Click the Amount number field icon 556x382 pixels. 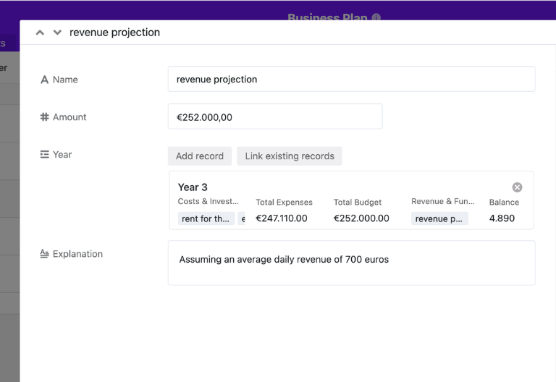(44, 117)
